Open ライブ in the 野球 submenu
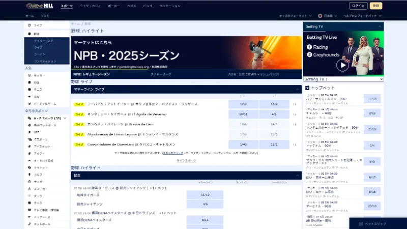Screen dimensions: 407x229 (x=47, y=47)
